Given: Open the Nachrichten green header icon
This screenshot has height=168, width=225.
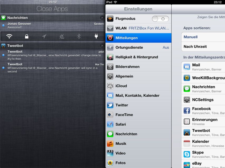Looking at the screenshot, I should [3, 18].
